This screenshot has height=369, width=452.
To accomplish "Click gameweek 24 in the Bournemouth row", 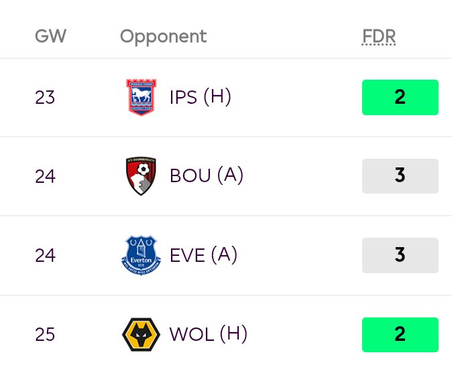I will pos(45,176).
